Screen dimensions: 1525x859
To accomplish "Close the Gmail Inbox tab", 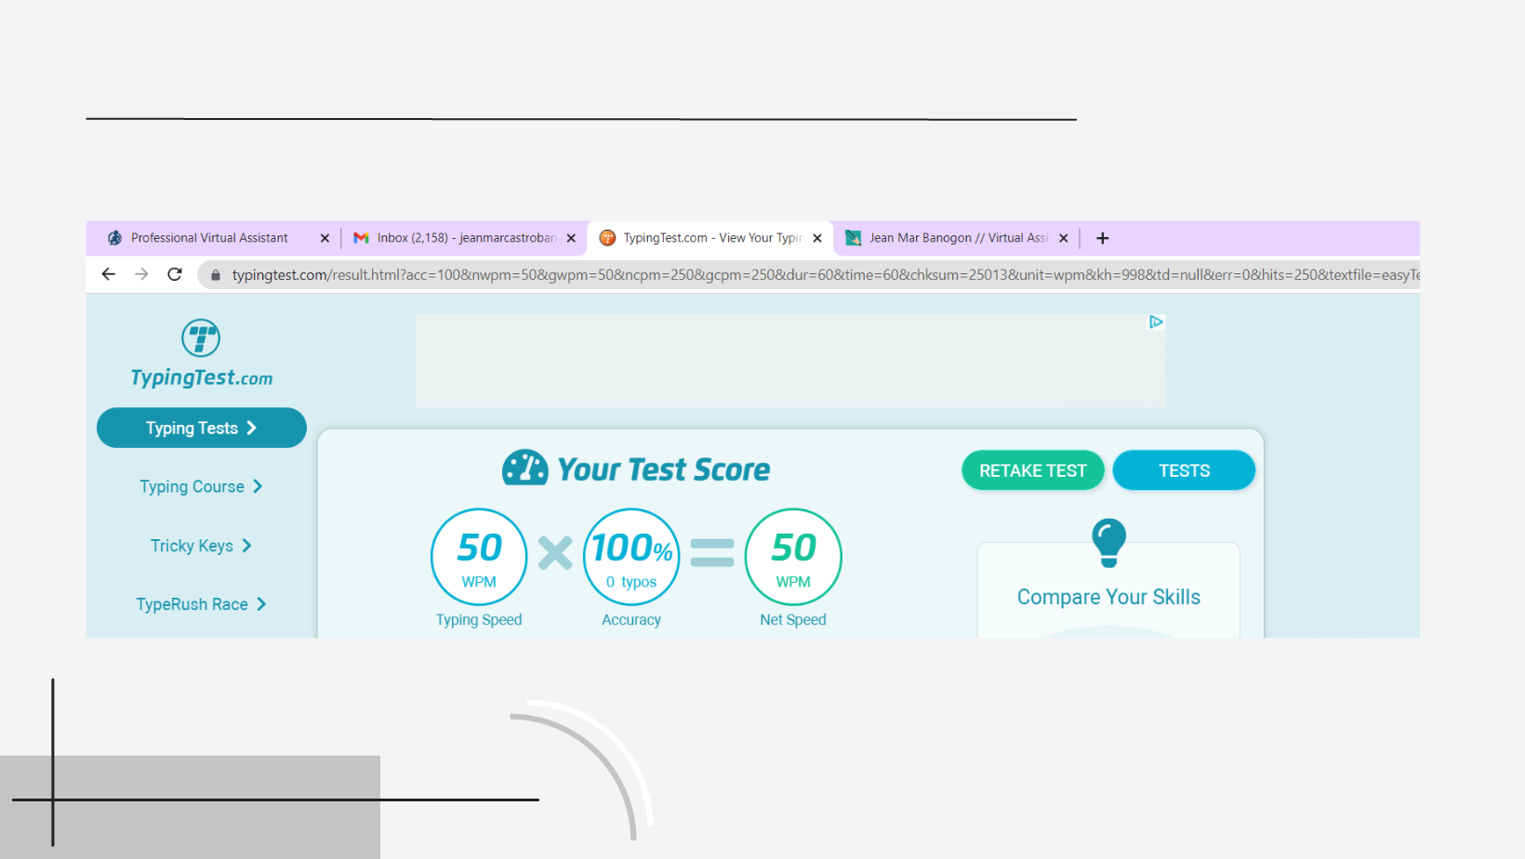I will (571, 238).
